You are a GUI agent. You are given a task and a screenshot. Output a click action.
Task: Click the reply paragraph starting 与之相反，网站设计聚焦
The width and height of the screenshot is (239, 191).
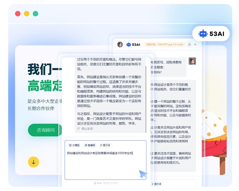109,119
